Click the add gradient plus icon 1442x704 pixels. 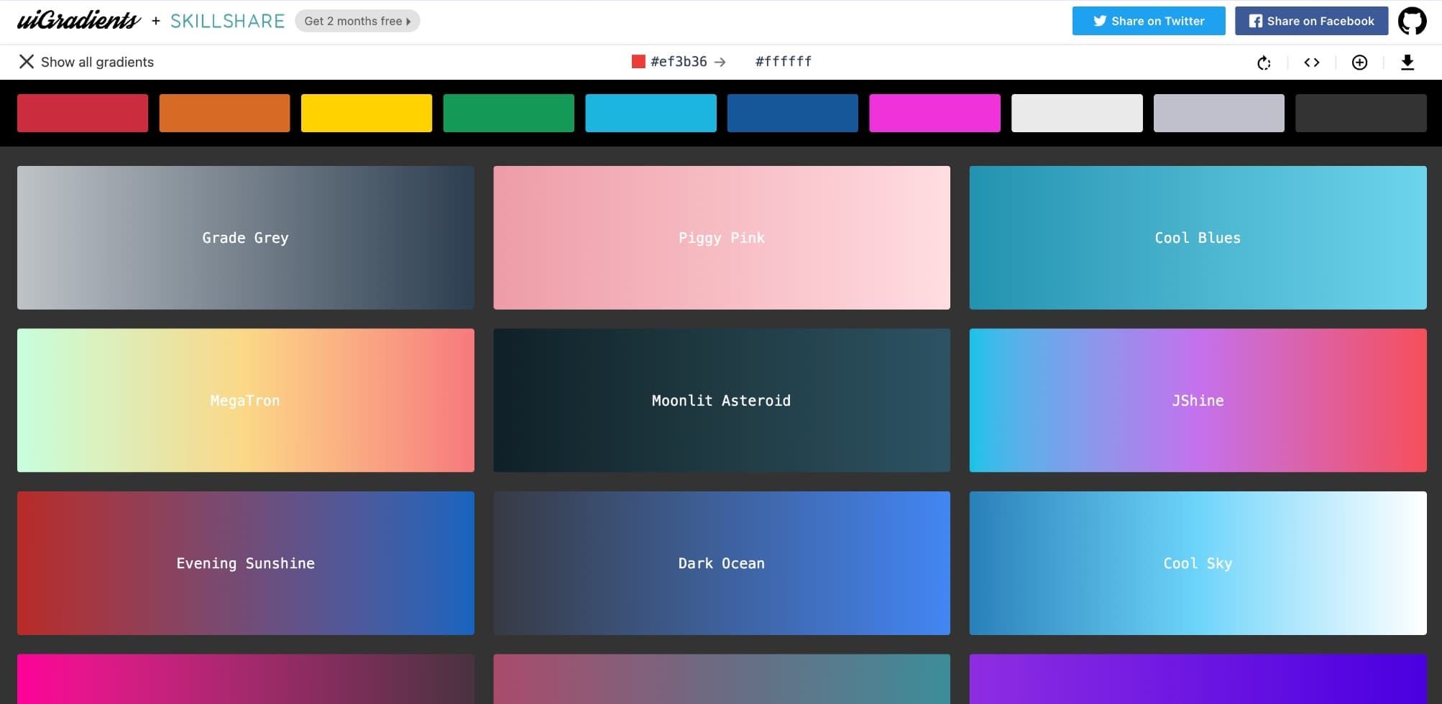(x=1359, y=62)
